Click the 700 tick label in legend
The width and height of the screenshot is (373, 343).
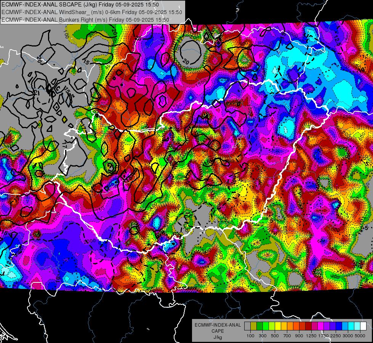click(287, 336)
